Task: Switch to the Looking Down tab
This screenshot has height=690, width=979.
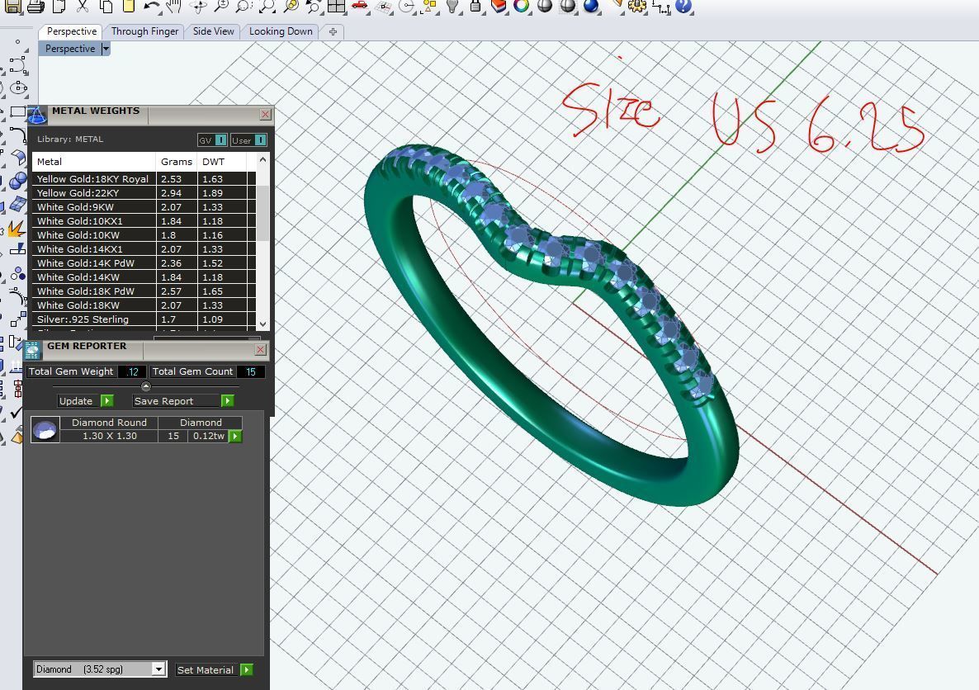Action: pyautogui.click(x=281, y=31)
